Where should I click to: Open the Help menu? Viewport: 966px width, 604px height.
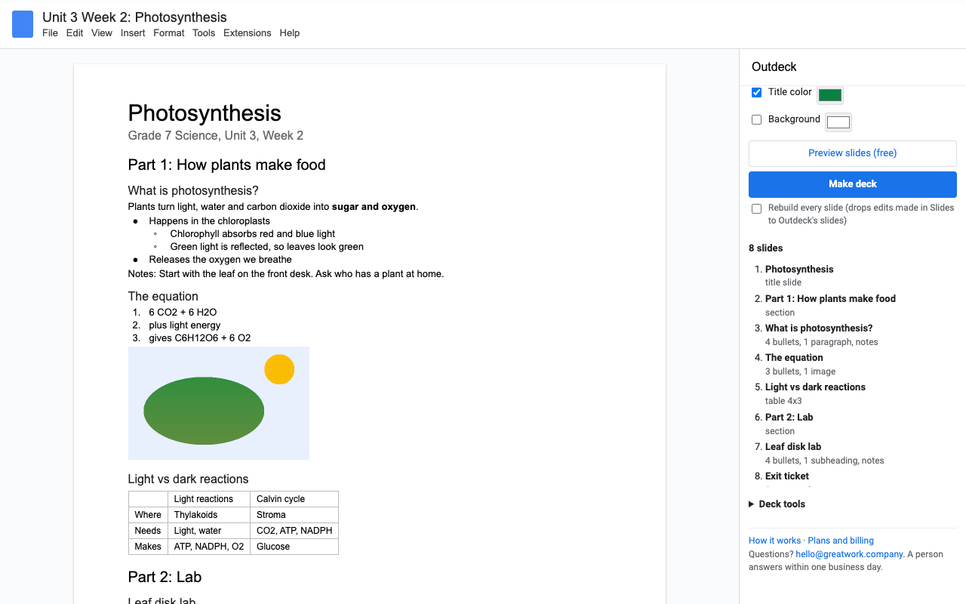(x=290, y=33)
